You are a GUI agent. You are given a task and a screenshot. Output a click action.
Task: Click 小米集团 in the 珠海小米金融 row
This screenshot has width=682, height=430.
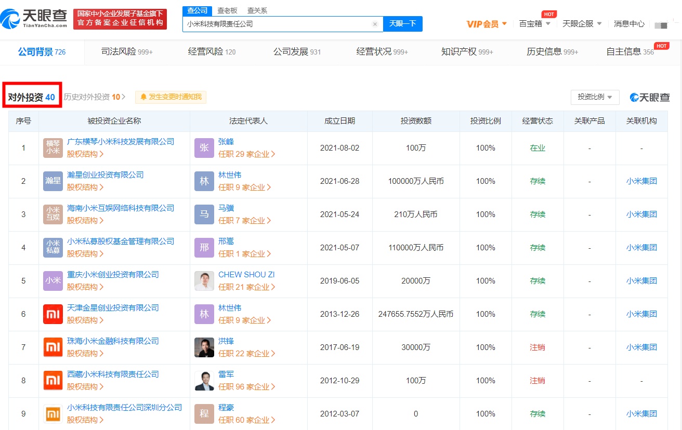(x=641, y=347)
